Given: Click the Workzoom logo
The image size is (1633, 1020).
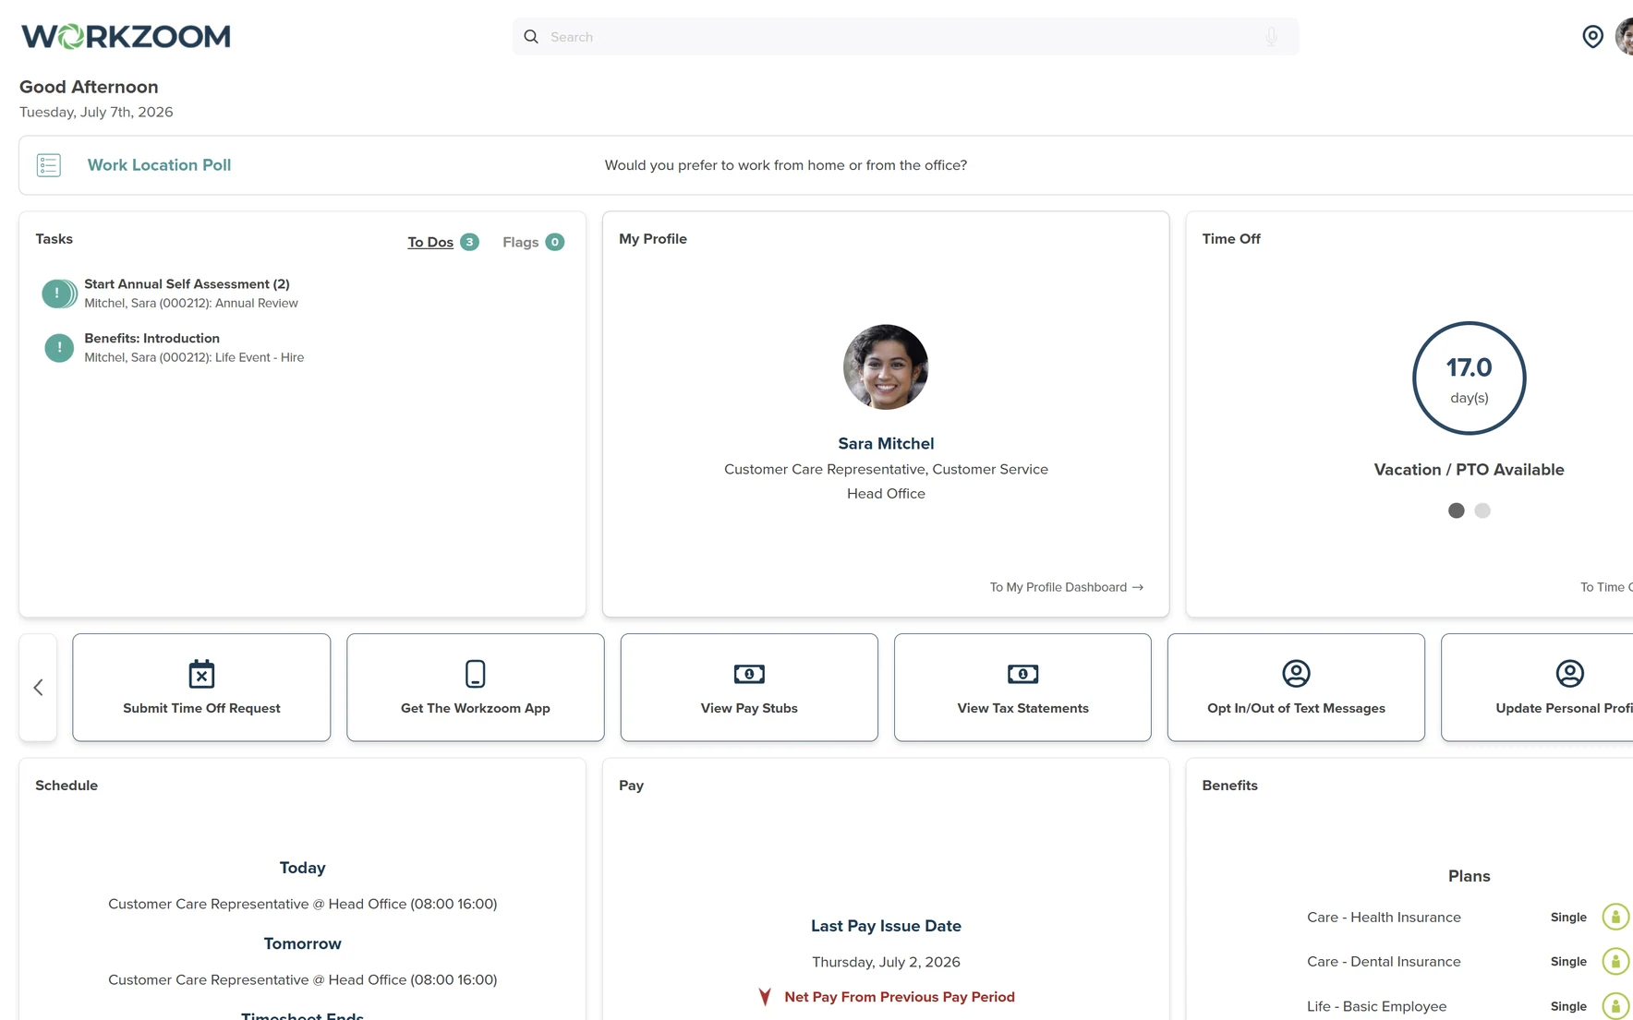Looking at the screenshot, I should 126,36.
